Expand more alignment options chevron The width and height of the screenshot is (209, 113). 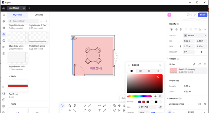[x=205, y=29]
